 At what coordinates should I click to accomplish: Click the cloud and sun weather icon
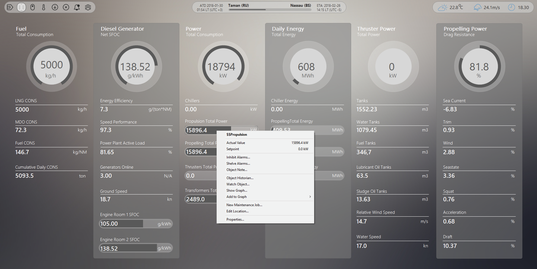pyautogui.click(x=443, y=7)
